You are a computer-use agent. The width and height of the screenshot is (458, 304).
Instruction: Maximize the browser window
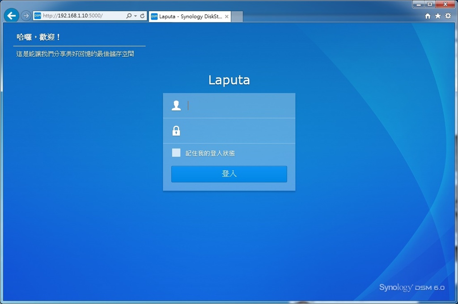430,4
